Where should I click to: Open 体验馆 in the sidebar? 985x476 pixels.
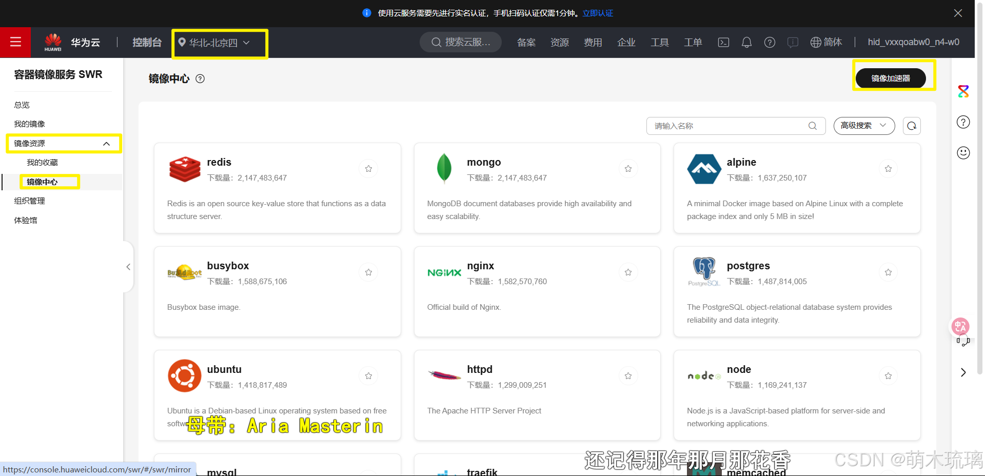(x=26, y=221)
